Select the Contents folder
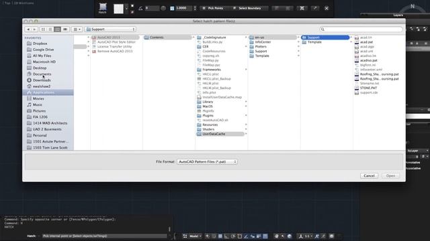This screenshot has width=430, height=241. click(167, 37)
